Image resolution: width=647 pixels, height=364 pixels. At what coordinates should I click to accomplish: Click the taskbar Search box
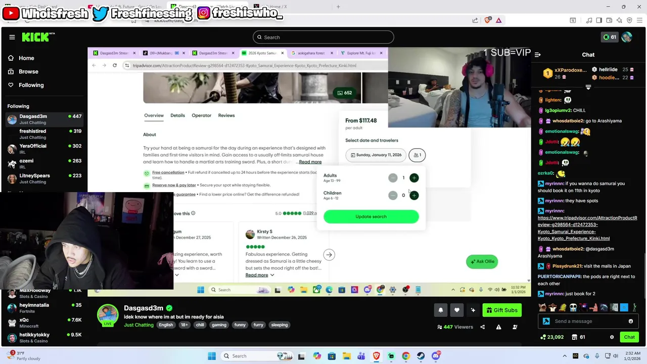256,356
